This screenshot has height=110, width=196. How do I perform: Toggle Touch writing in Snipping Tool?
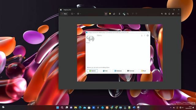tap(124, 14)
